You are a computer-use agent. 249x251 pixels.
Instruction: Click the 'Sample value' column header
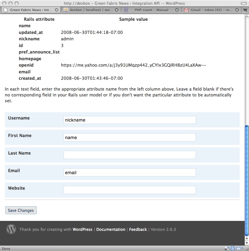click(133, 19)
